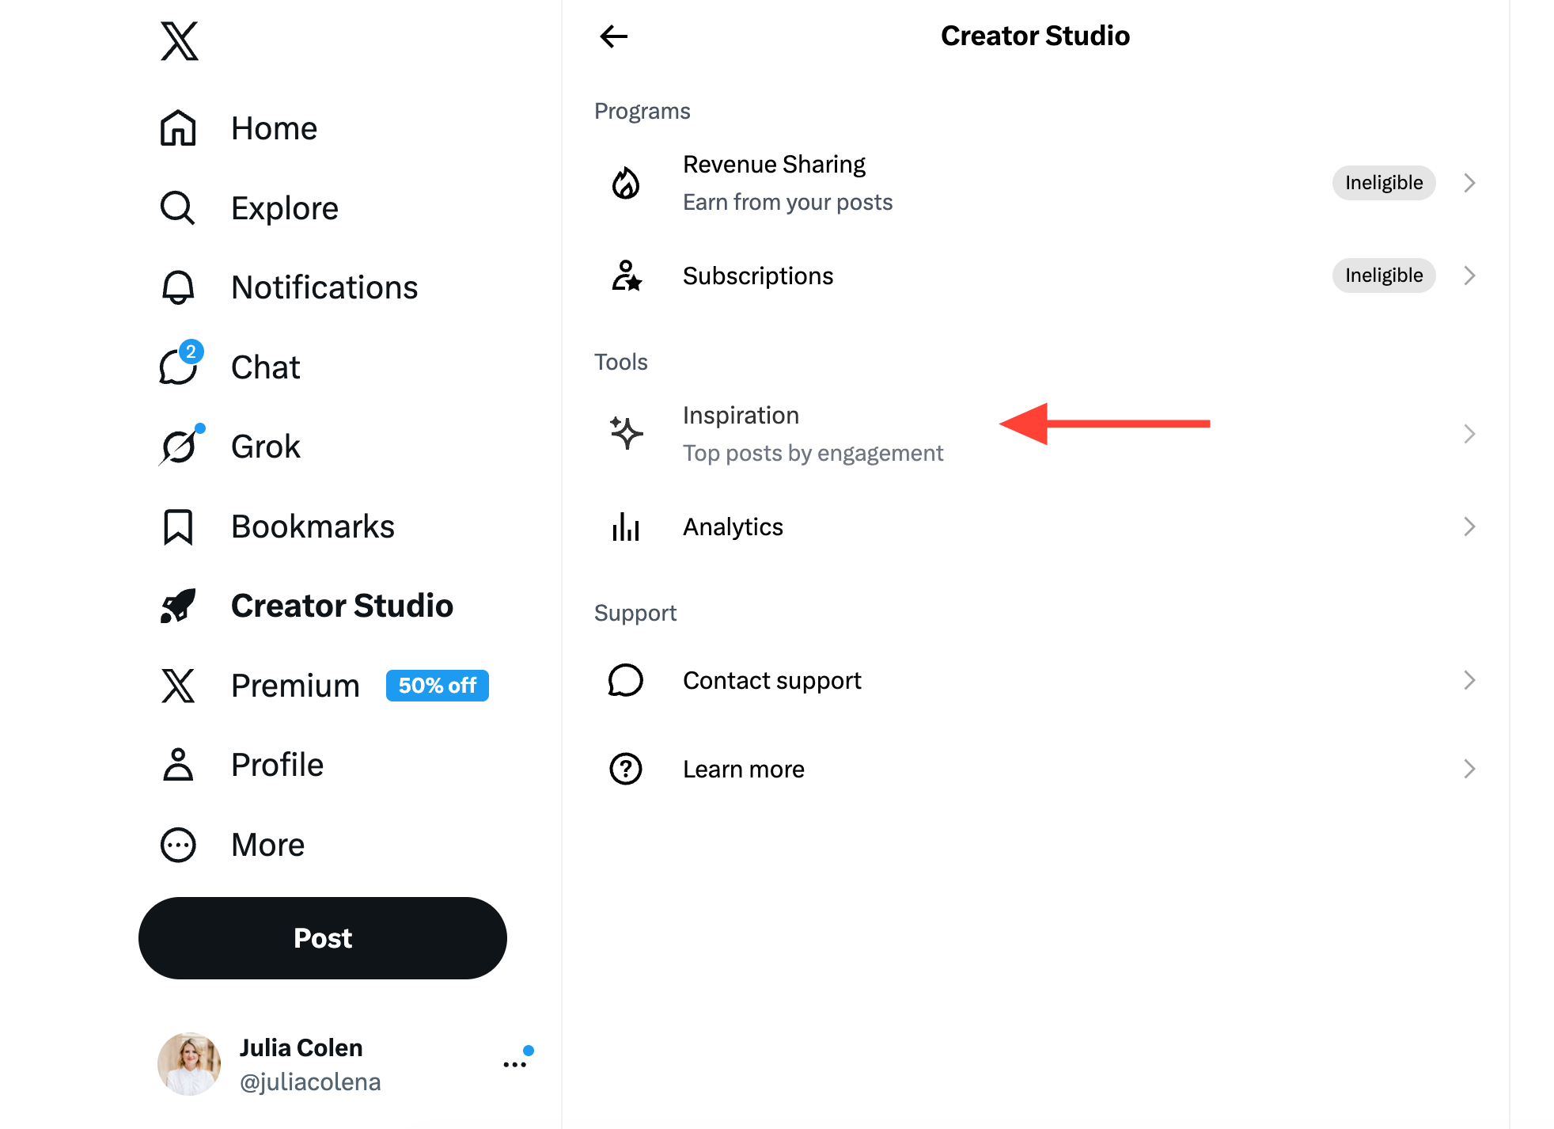This screenshot has height=1129, width=1554.
Task: Click the Premium 50% off badge
Action: click(437, 686)
